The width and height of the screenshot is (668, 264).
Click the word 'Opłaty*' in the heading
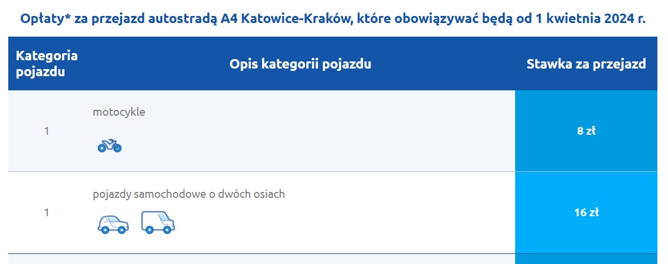[x=44, y=19]
